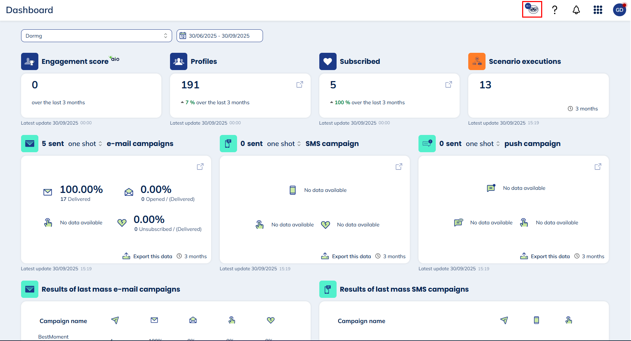Change push campaign one shot type selector
The image size is (631, 341).
point(482,144)
